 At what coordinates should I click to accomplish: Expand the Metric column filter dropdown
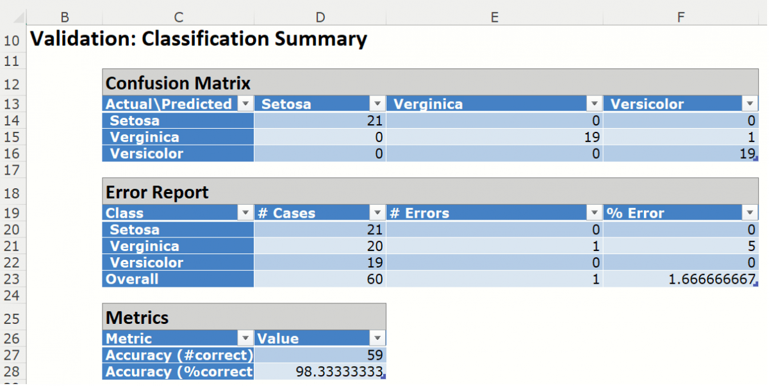(x=245, y=339)
